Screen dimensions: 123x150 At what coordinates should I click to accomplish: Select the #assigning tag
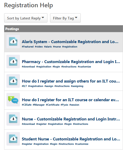[x=77, y=86]
